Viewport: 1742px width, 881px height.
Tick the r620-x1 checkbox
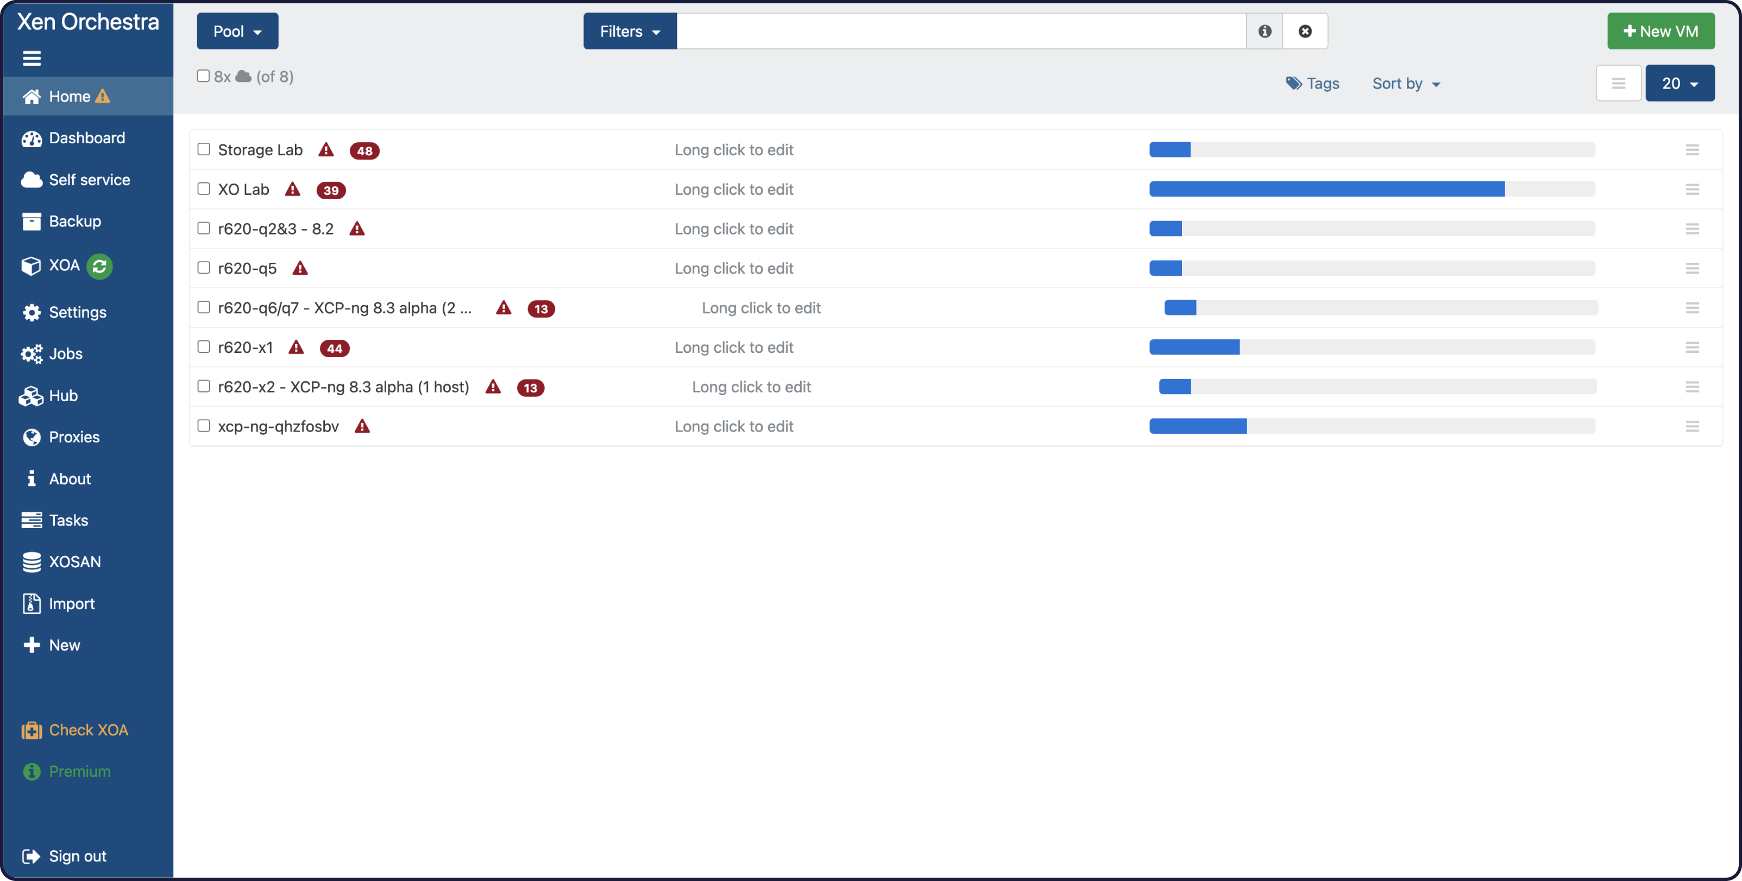[204, 346]
